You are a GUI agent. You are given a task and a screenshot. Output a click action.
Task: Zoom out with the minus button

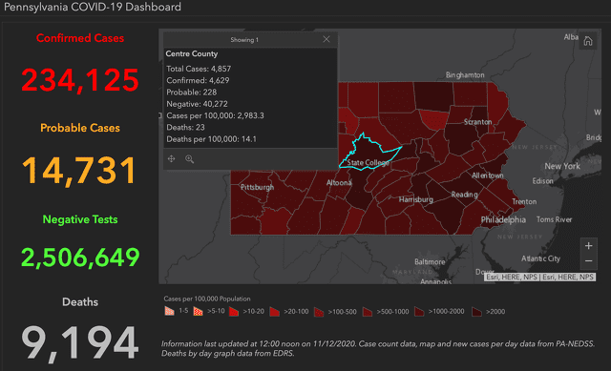pos(588,260)
